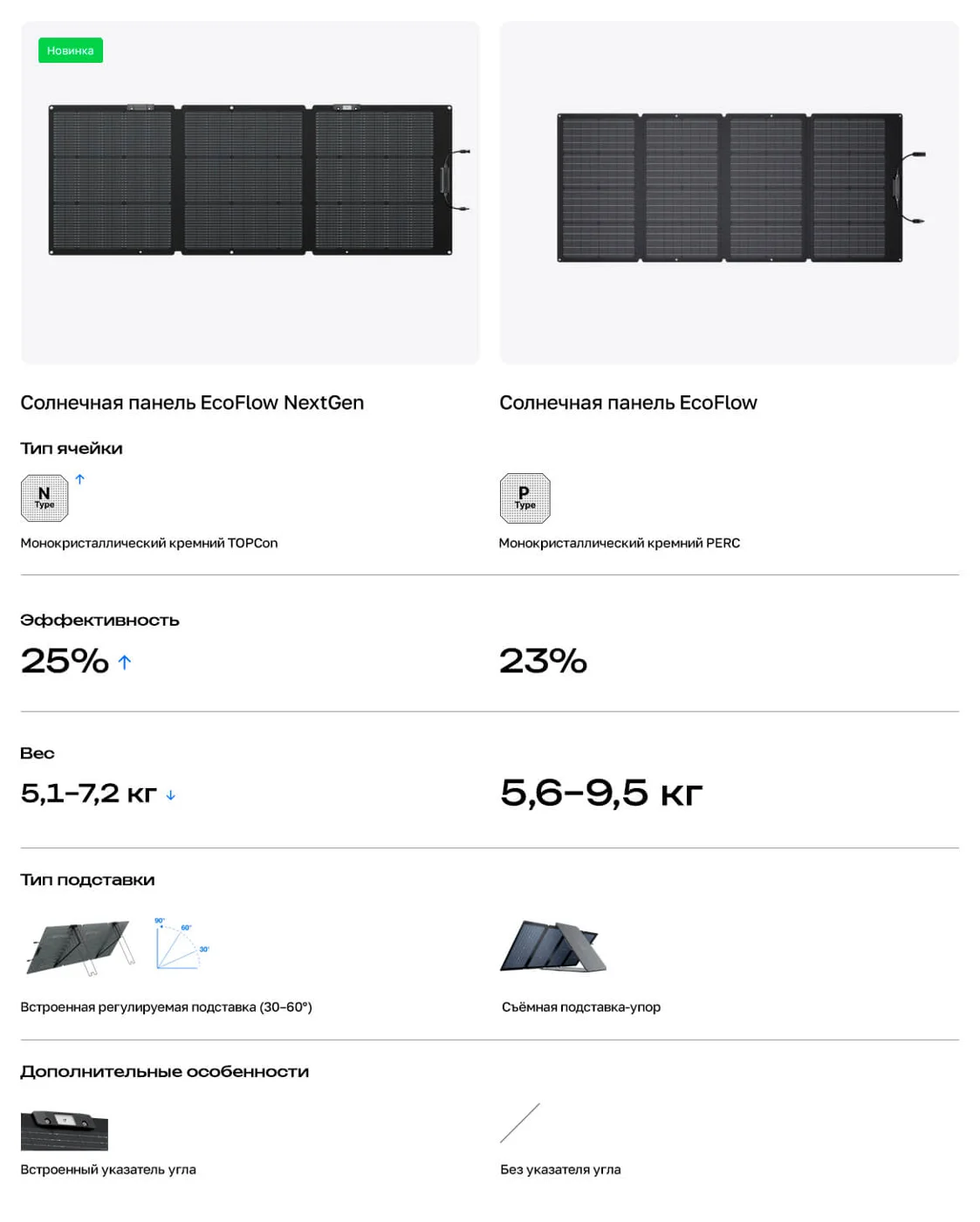This screenshot has width=980, height=1222.
Task: Click the down arrow next to 5,1–7,2 кг
Action: coord(171,795)
